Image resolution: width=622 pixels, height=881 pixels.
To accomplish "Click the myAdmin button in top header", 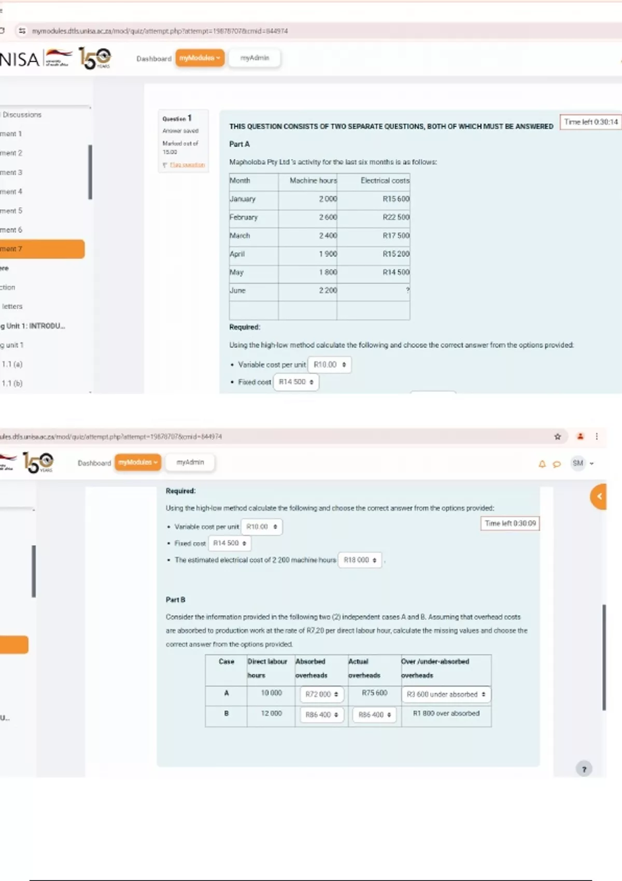I will point(255,58).
